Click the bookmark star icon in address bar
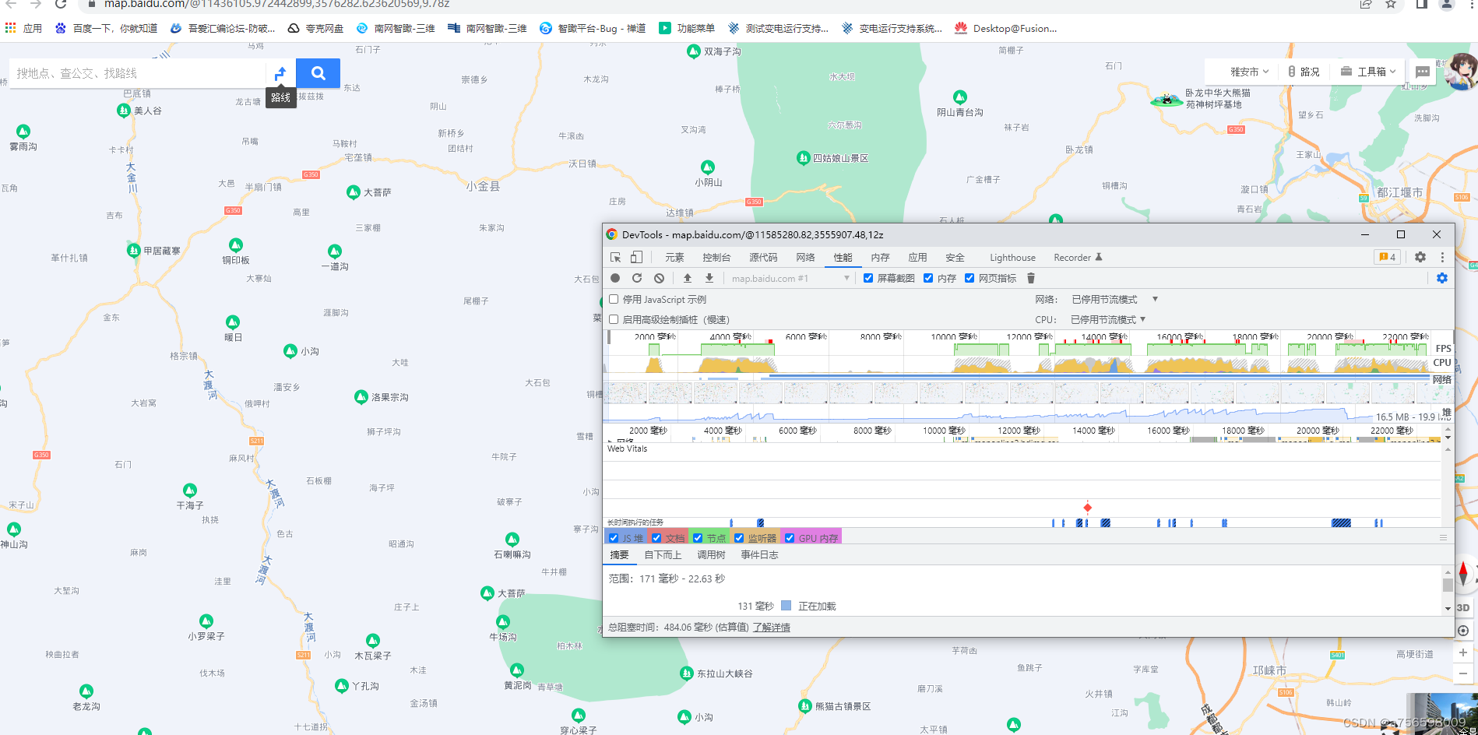Image resolution: width=1478 pixels, height=735 pixels. coord(1391,4)
